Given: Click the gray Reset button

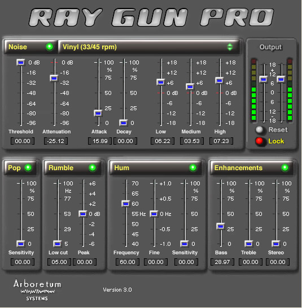Looking at the screenshot, I should 260,129.
